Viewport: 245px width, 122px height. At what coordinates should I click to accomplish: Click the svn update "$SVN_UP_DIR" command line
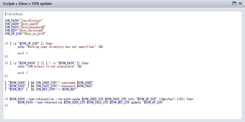pyautogui.click(x=91, y=102)
